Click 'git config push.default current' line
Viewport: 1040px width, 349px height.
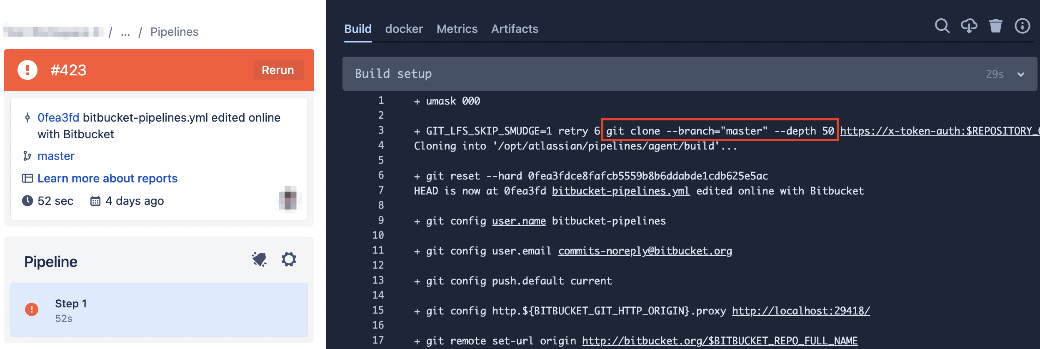512,281
